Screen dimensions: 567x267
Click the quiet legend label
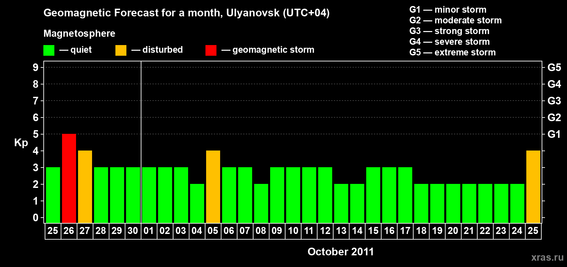click(81, 50)
